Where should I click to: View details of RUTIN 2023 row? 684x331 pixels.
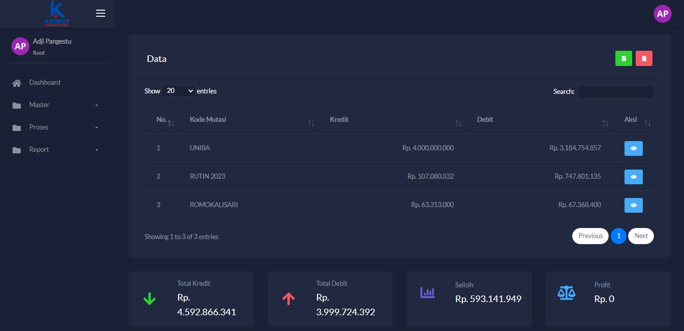[633, 177]
